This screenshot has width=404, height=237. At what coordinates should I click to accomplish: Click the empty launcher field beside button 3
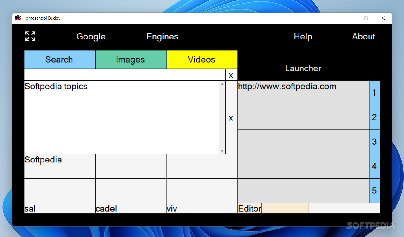click(304, 142)
